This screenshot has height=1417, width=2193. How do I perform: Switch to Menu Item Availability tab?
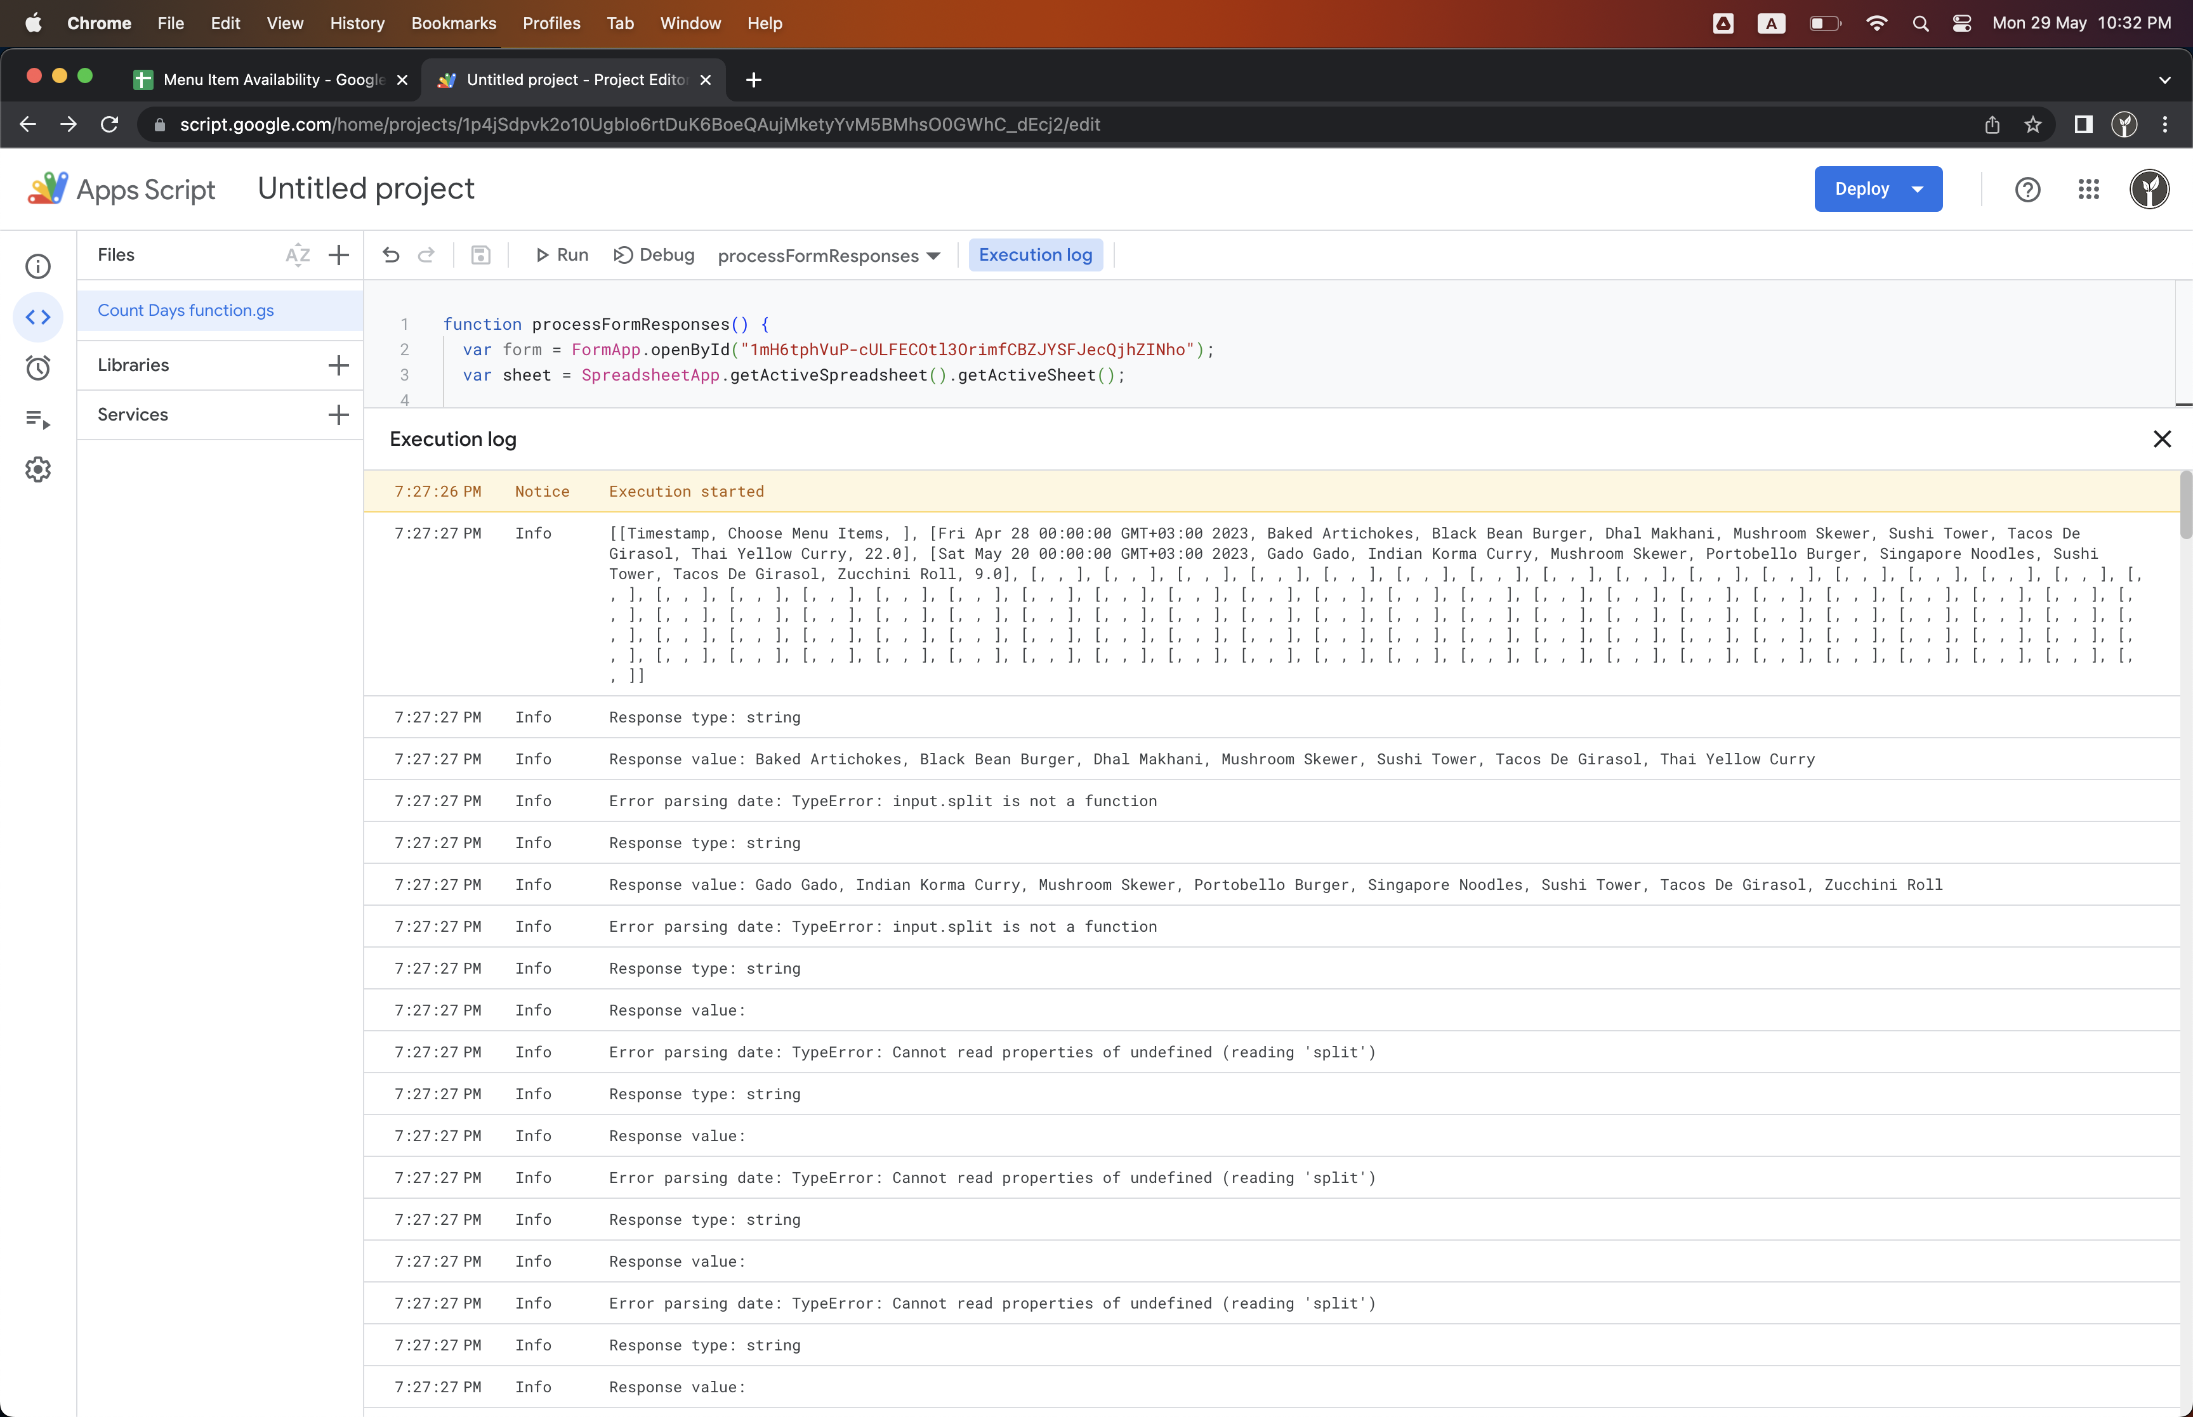pos(272,80)
